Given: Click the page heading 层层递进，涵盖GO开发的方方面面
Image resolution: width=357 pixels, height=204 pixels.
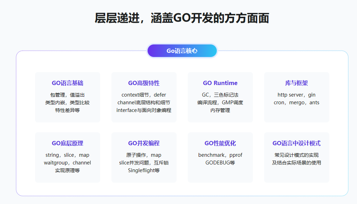Looking at the screenshot, I should tap(182, 18).
